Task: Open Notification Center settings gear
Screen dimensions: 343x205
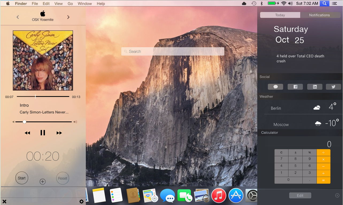Action: tap(337, 195)
